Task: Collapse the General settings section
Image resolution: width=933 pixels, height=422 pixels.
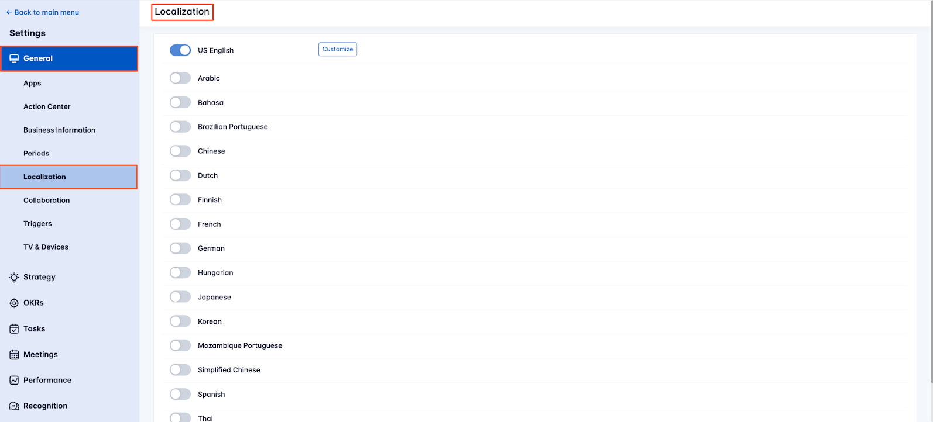Action: pos(69,58)
